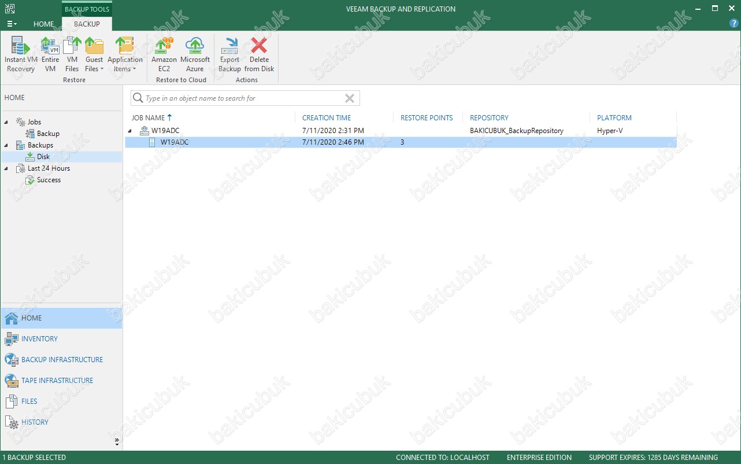Click Delete from Disk
741x464 pixels.
(x=259, y=54)
